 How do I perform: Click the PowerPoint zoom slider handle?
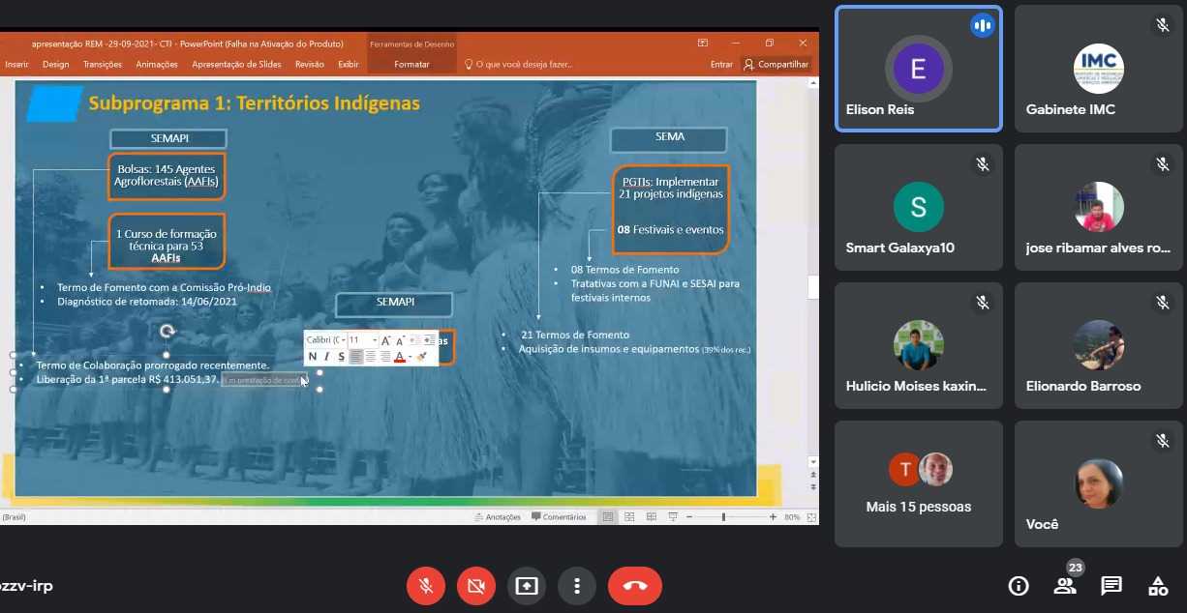pos(723,517)
